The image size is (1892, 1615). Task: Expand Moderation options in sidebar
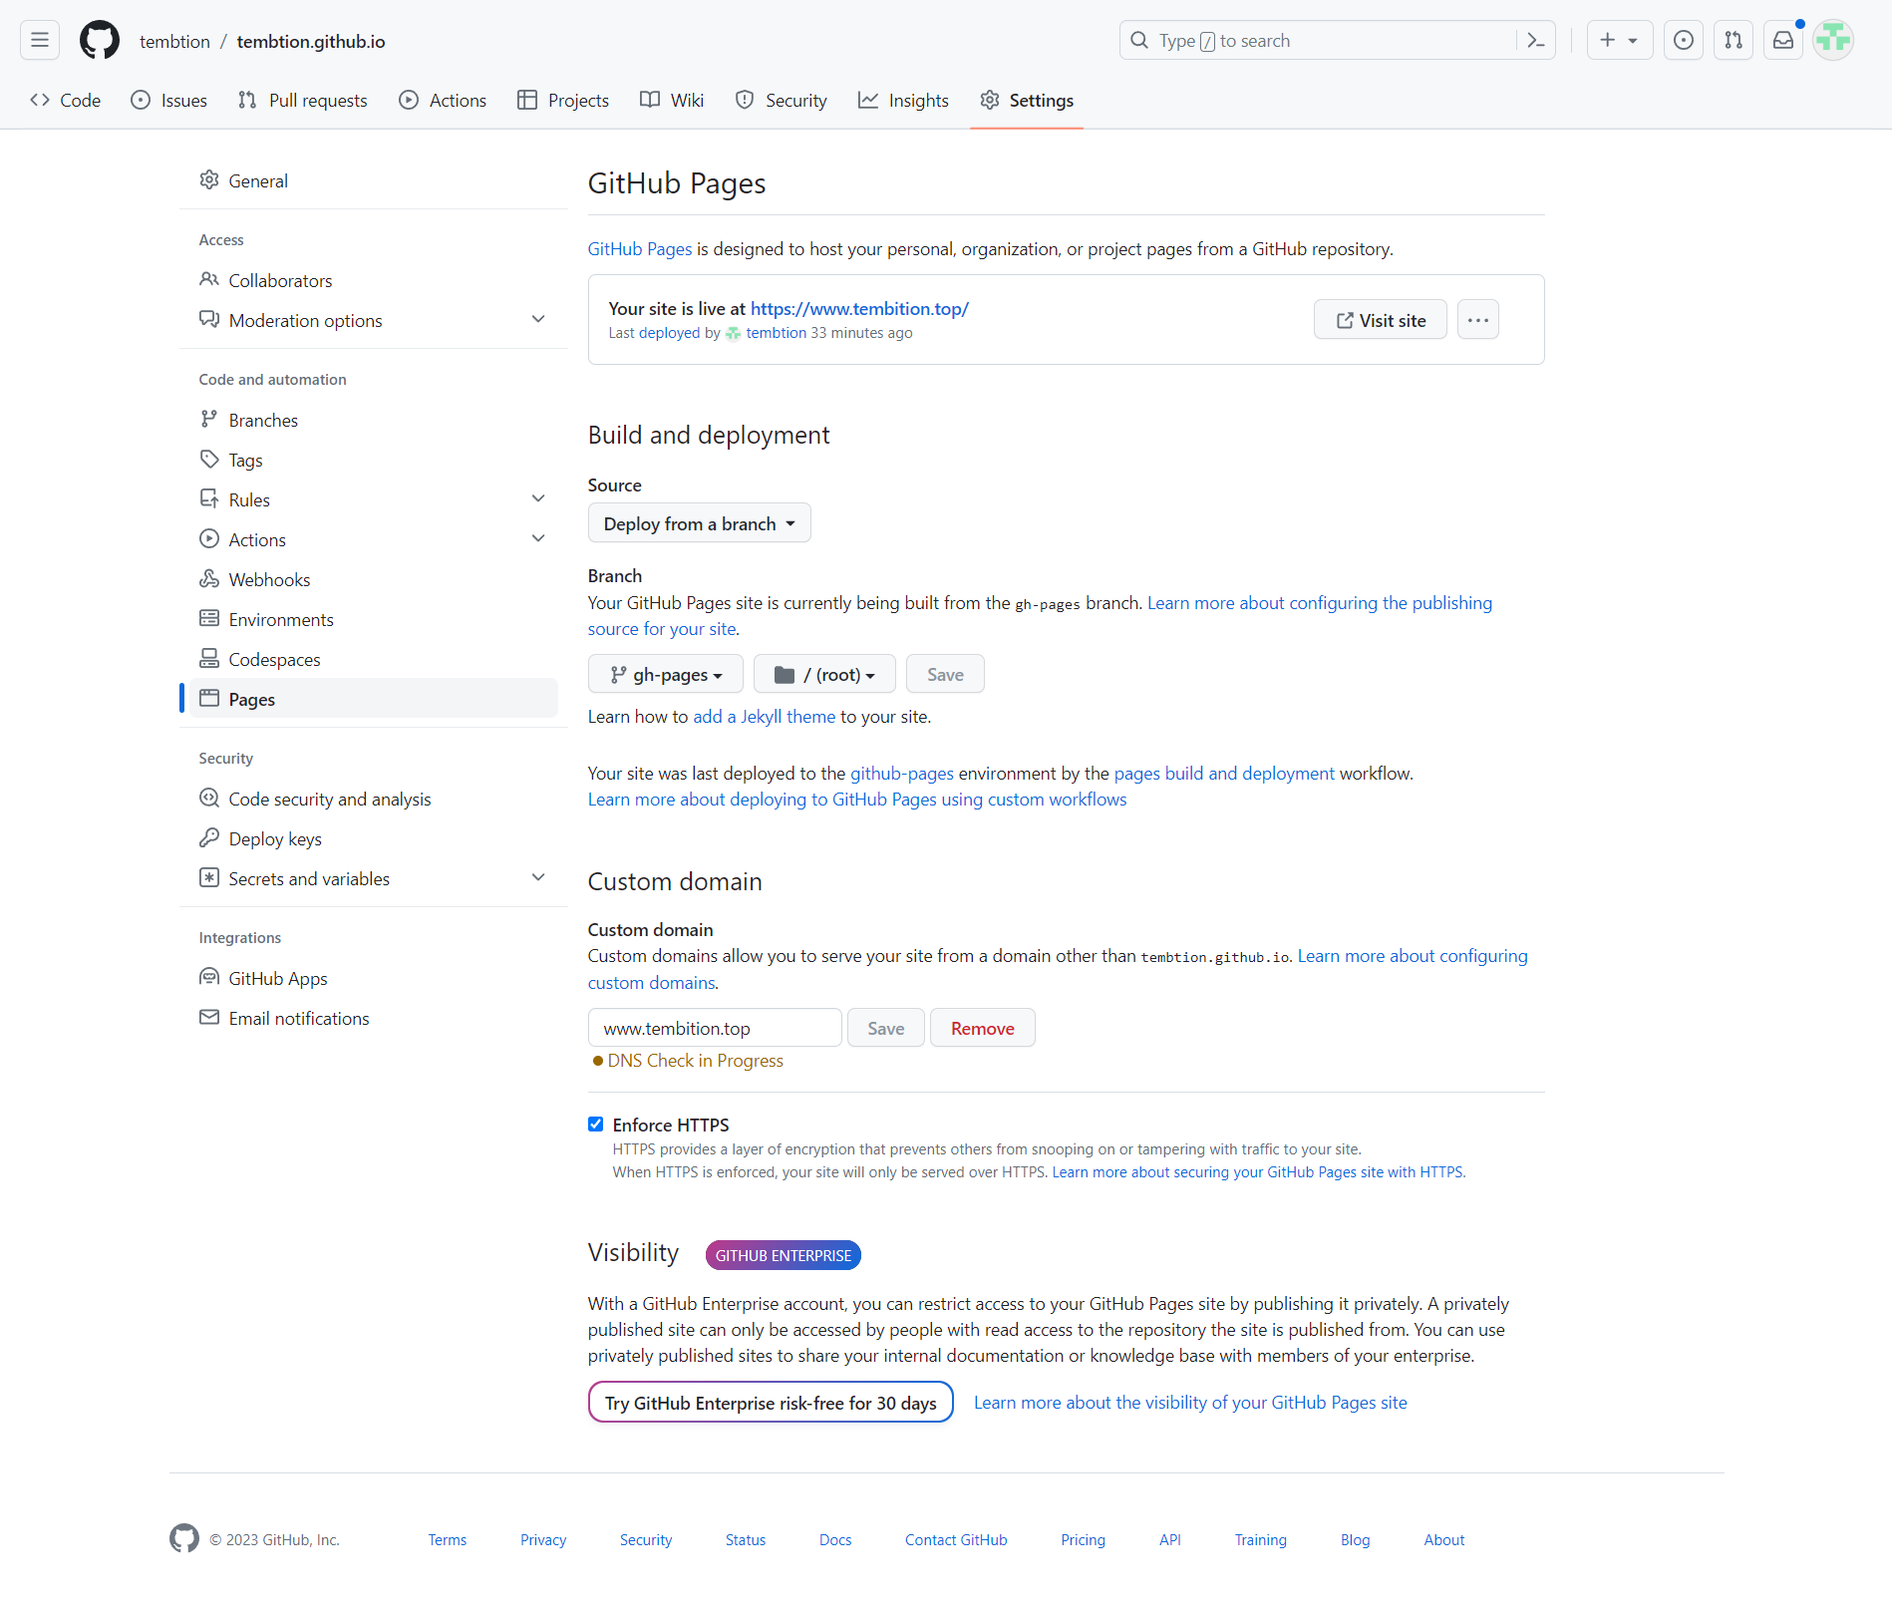click(x=538, y=320)
